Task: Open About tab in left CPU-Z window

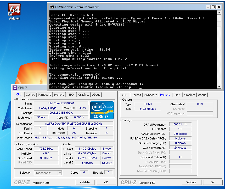Action: click(96, 95)
